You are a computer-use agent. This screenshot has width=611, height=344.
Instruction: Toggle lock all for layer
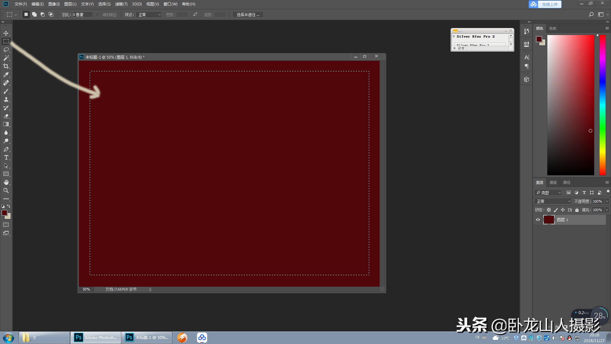577,210
